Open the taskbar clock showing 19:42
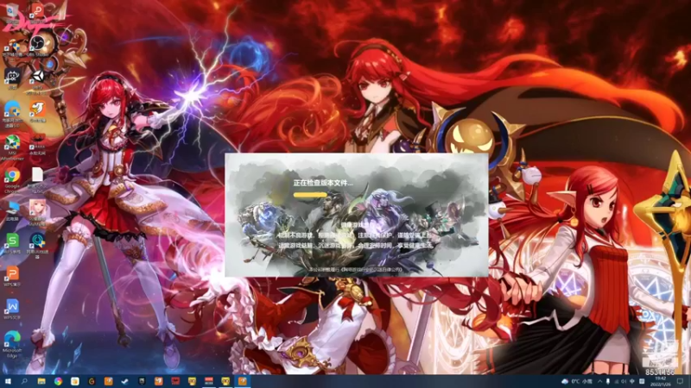Screen dimensions: 691x388 tap(660, 381)
